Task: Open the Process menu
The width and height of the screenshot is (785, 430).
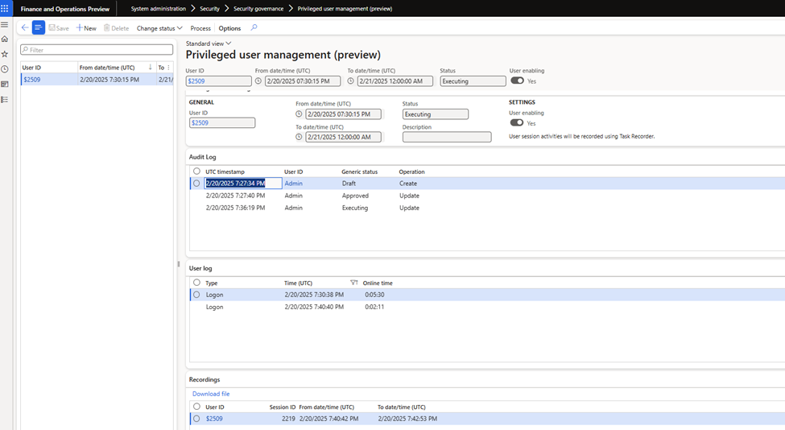Action: [200, 28]
